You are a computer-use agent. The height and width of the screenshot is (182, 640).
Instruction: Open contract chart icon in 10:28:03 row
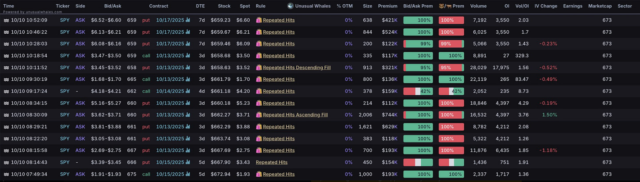tap(188, 43)
